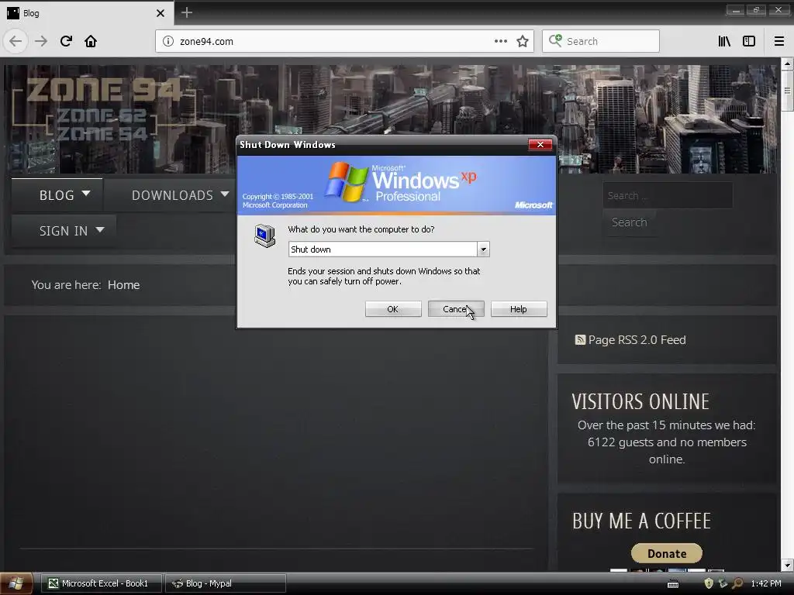Viewport: 794px width, 595px height.
Task: Toggle the browser sidebar icon
Action: [x=749, y=41]
